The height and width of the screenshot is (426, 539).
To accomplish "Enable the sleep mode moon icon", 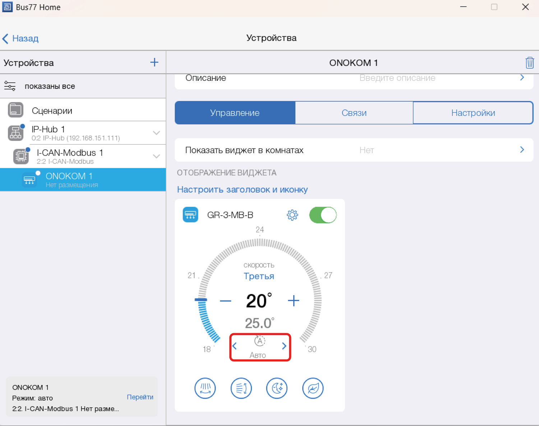I will [277, 388].
